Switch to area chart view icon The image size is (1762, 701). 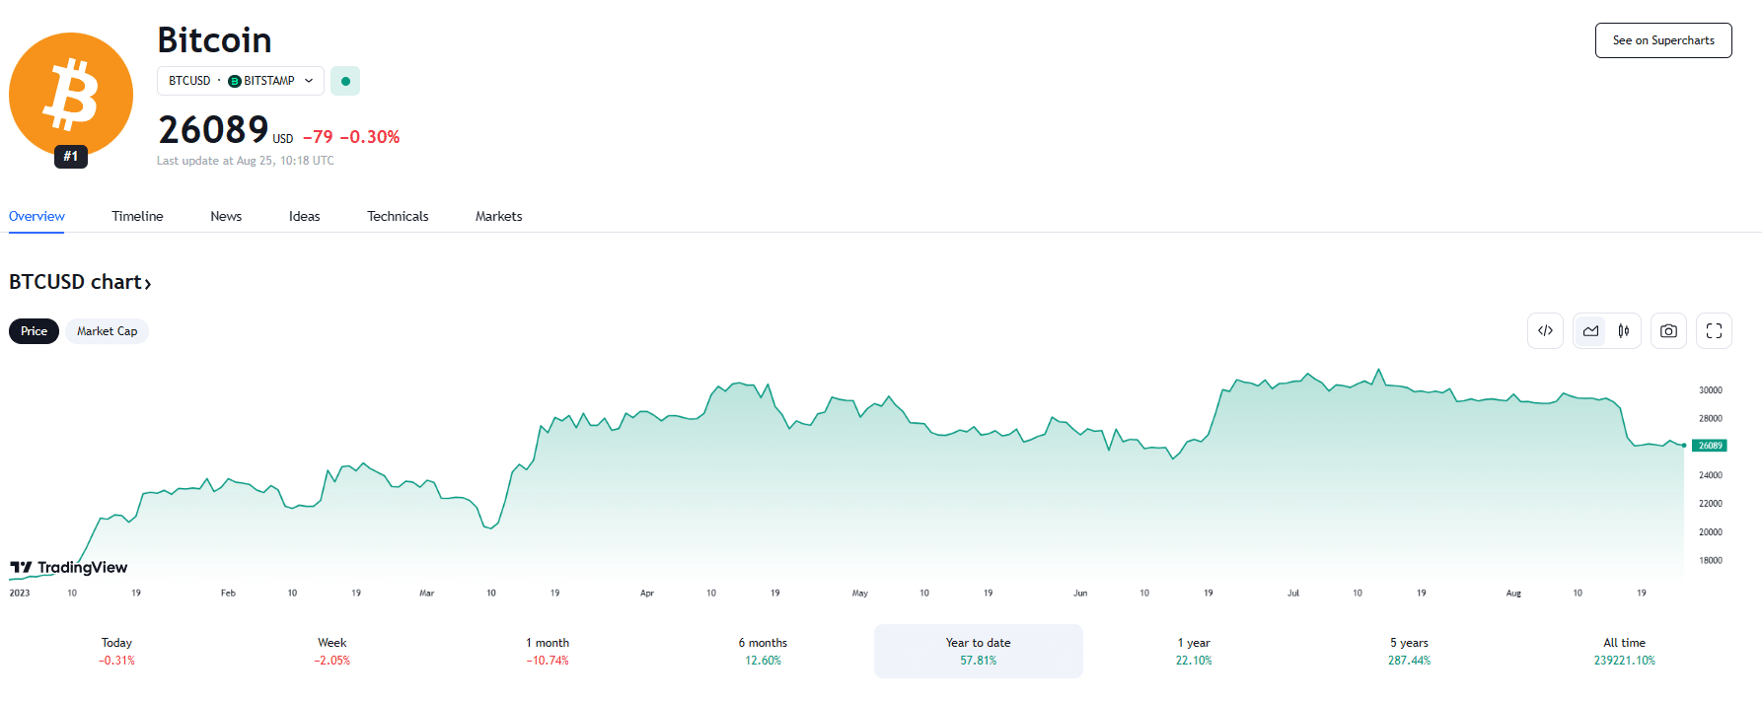1590,331
